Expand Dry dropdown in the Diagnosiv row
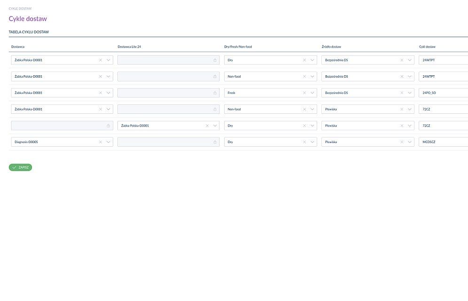This screenshot has height=301, width=468. click(312, 142)
